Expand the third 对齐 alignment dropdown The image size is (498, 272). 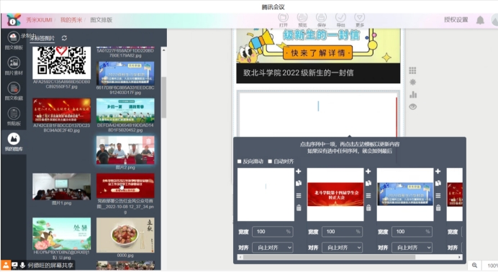click(x=412, y=248)
